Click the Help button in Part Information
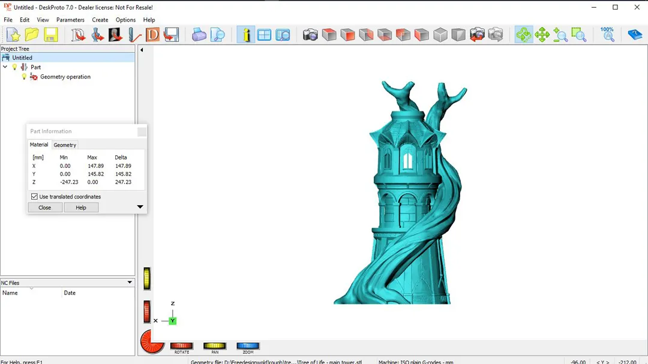The height and width of the screenshot is (364, 648). (81, 207)
